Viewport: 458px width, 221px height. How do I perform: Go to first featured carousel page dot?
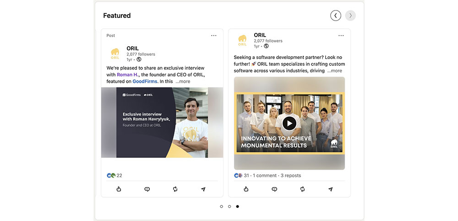pyautogui.click(x=222, y=206)
